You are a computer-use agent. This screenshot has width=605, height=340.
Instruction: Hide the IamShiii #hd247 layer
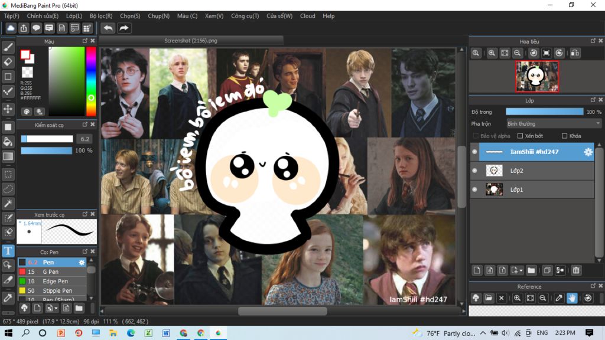pyautogui.click(x=474, y=152)
